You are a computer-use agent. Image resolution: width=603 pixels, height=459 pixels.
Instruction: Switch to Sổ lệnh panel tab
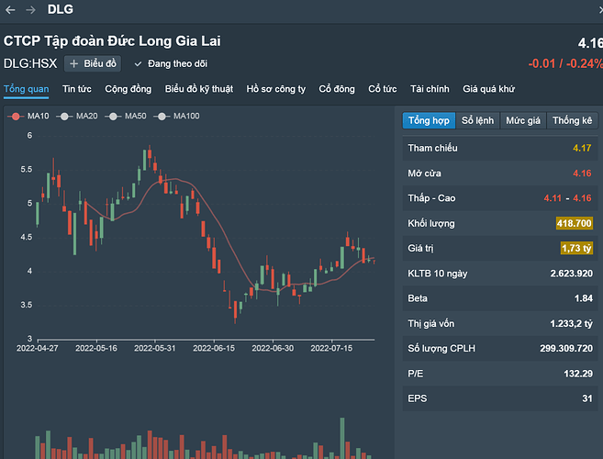coord(477,121)
